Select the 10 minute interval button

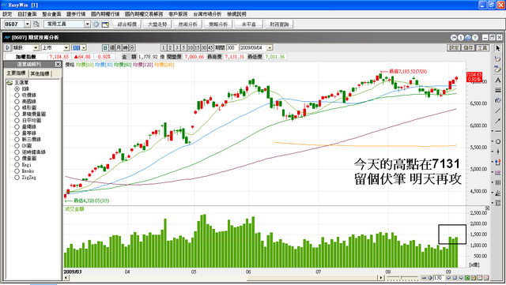[x=190, y=47]
